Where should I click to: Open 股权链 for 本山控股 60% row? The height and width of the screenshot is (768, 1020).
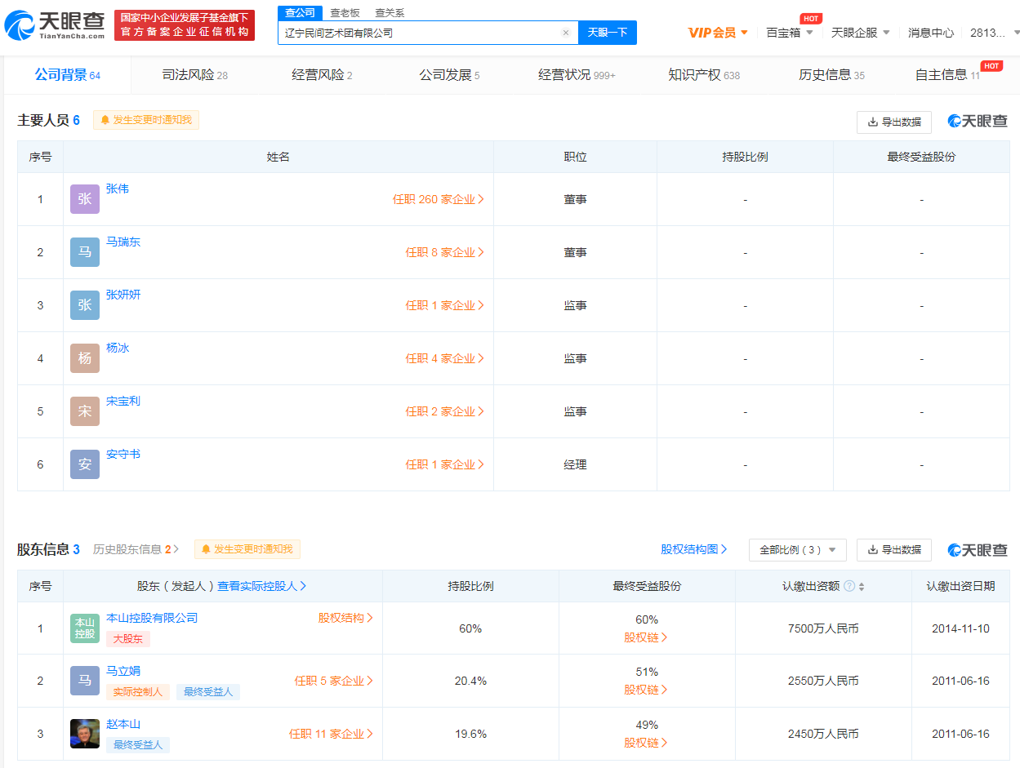pos(646,637)
